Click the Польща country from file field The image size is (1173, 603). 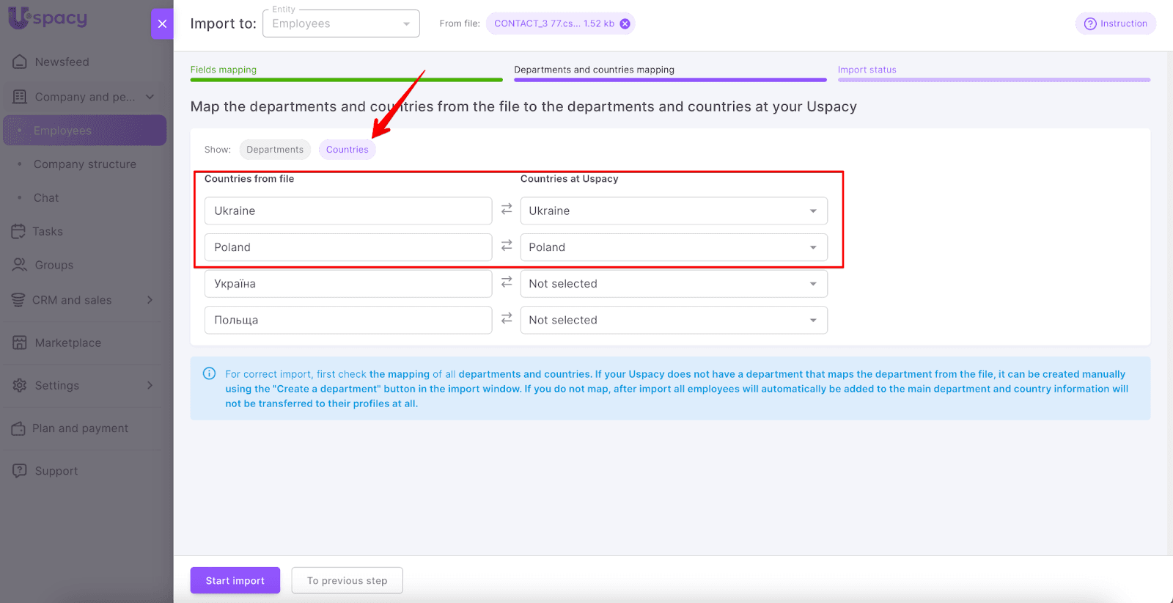(348, 320)
